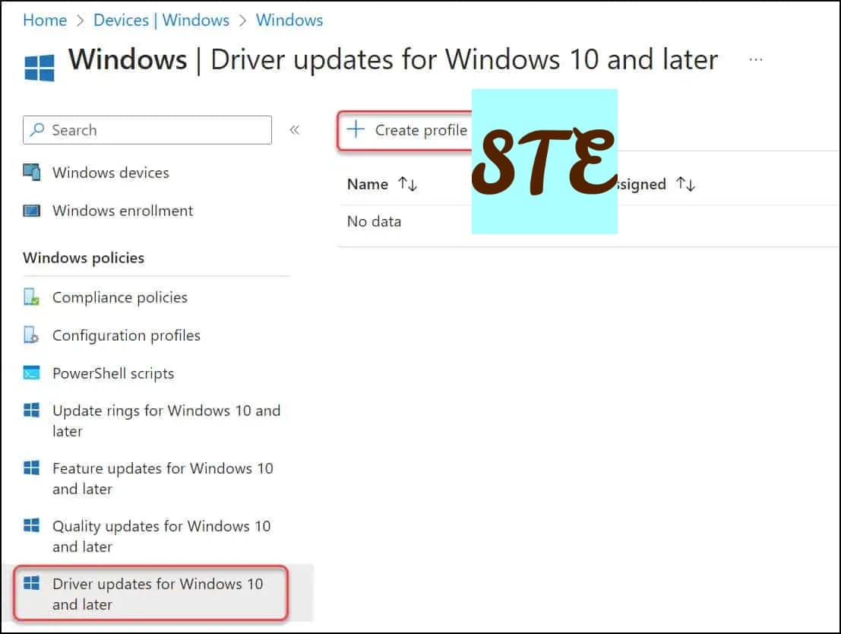Select the Compliance policies icon
Image resolution: width=841 pixels, height=634 pixels.
[32, 297]
